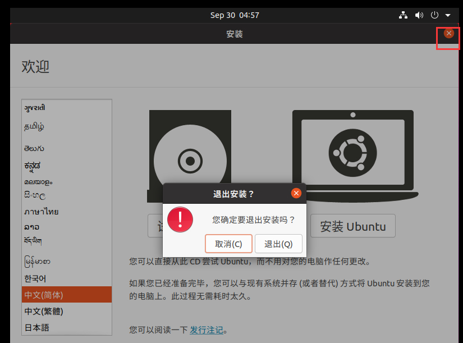Click the 欢迎 welcome heading

[35, 66]
